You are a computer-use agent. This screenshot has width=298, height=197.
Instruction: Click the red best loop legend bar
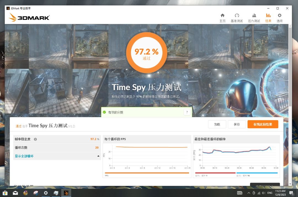point(215,173)
